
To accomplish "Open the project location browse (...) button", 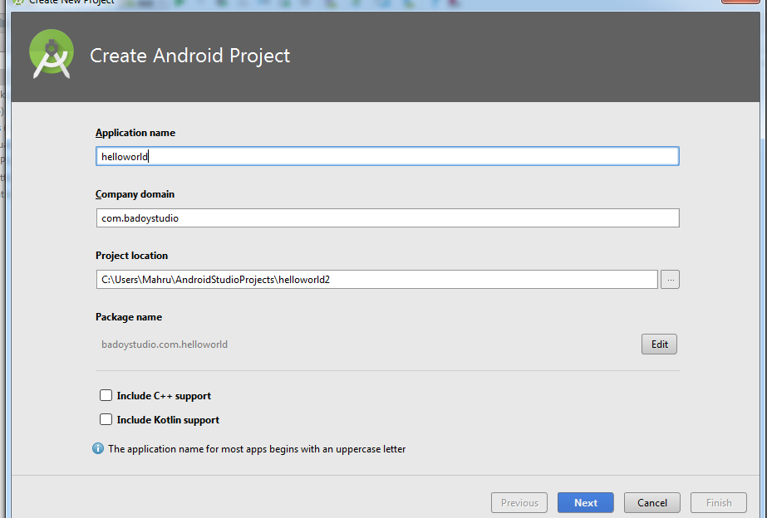I will [670, 280].
